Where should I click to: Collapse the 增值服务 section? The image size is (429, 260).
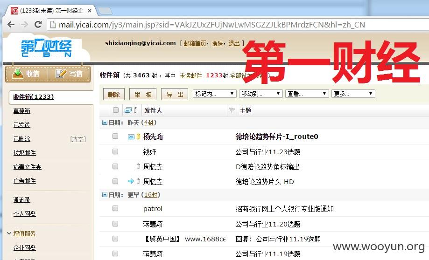pyautogui.click(x=9, y=233)
